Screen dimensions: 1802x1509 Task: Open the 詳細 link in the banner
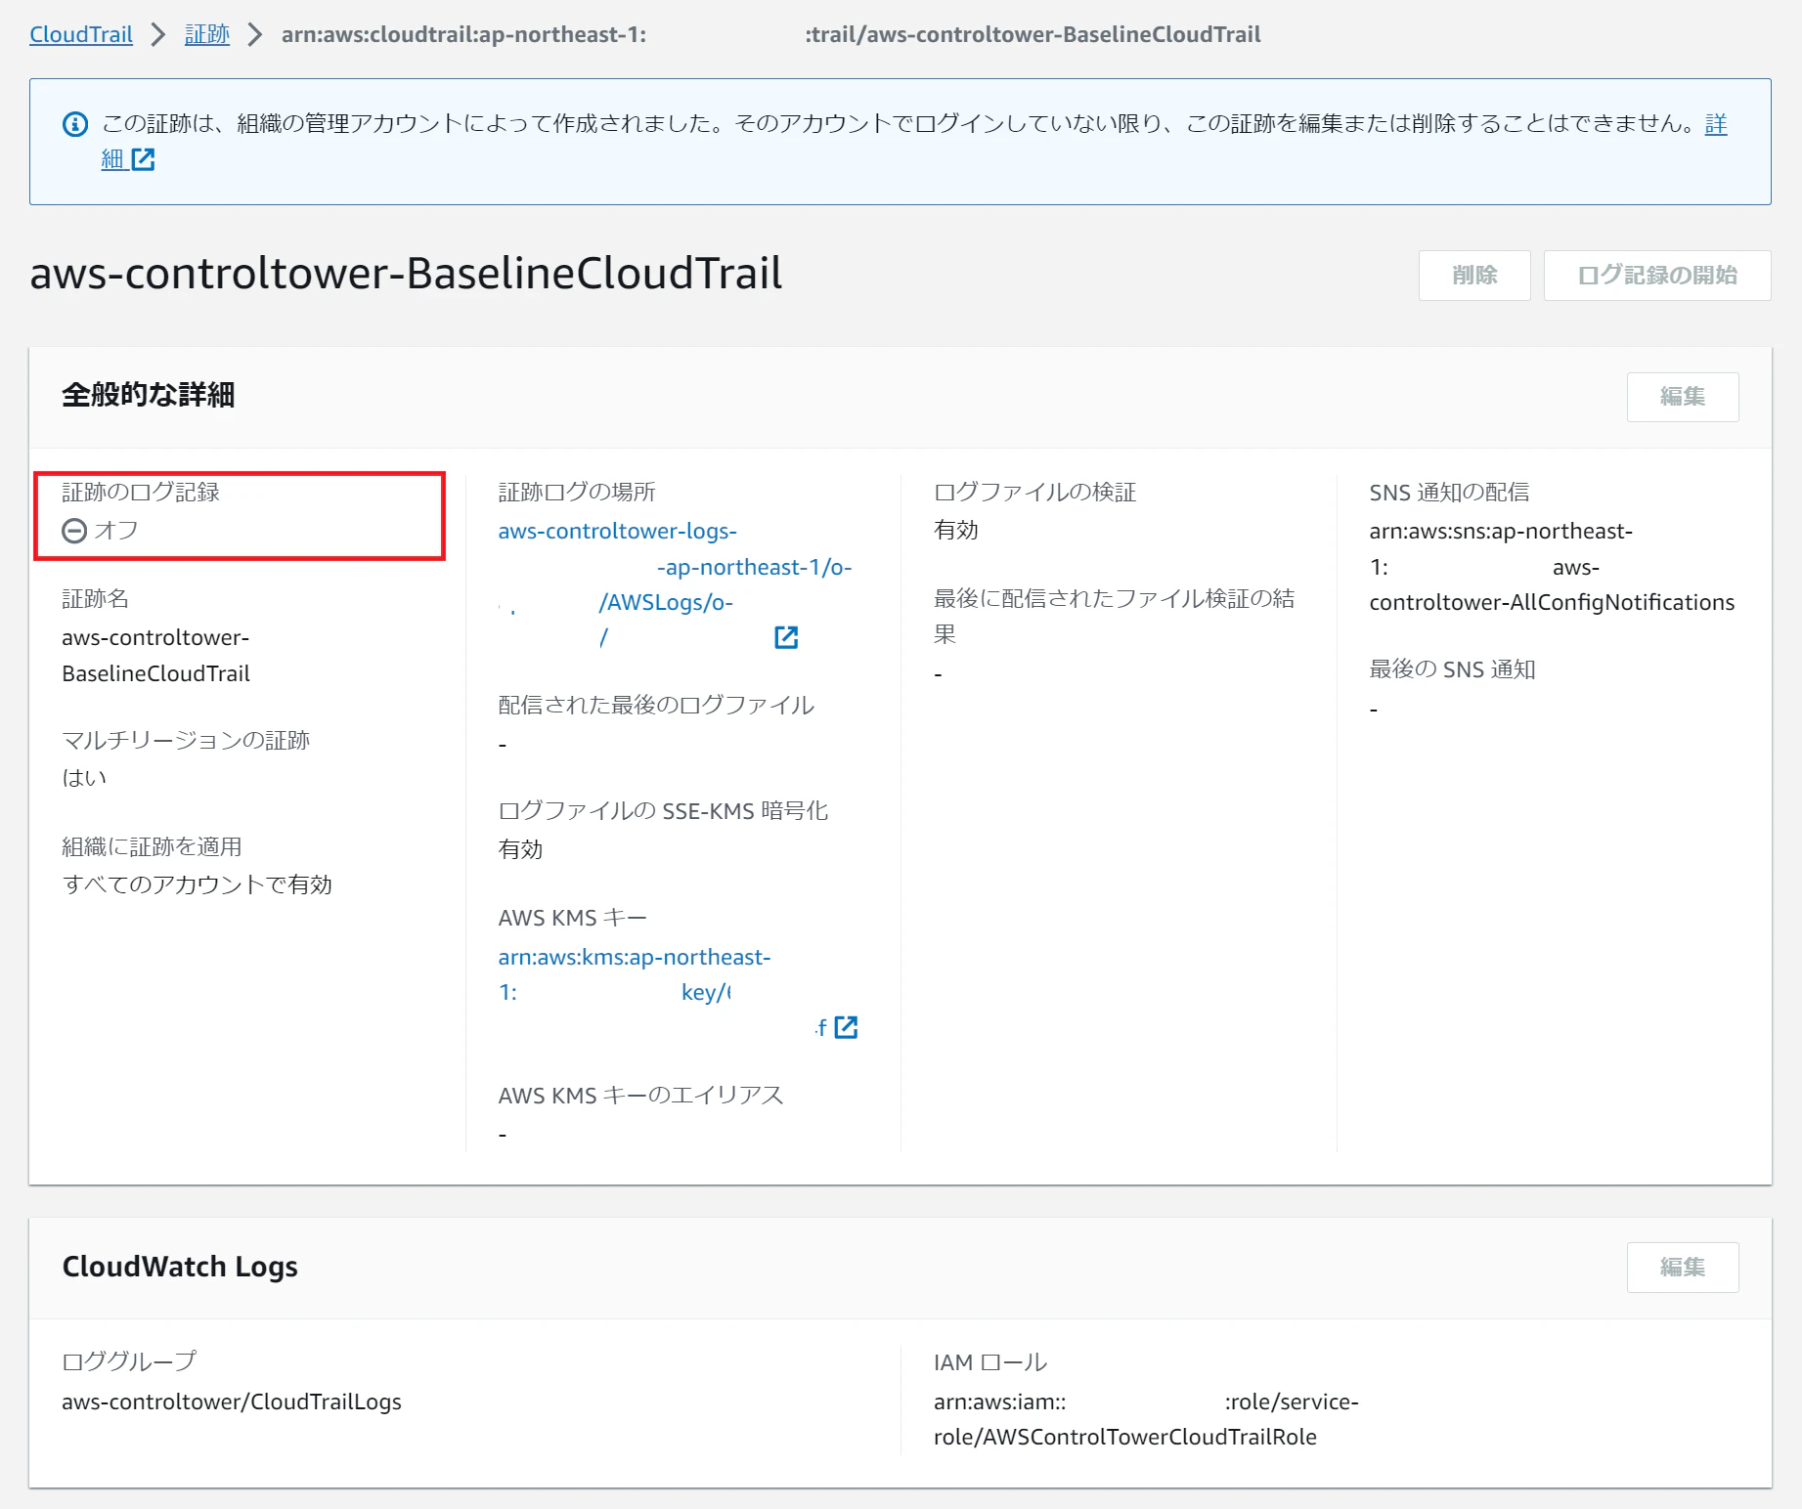point(1716,124)
